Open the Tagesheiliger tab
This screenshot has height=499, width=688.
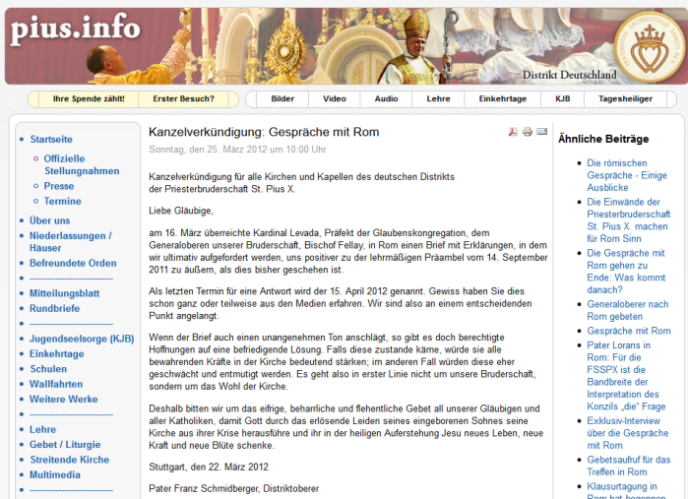(625, 99)
